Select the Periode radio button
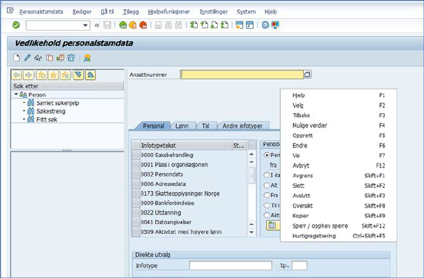Viewport: 424px width, 278px height. [267, 155]
